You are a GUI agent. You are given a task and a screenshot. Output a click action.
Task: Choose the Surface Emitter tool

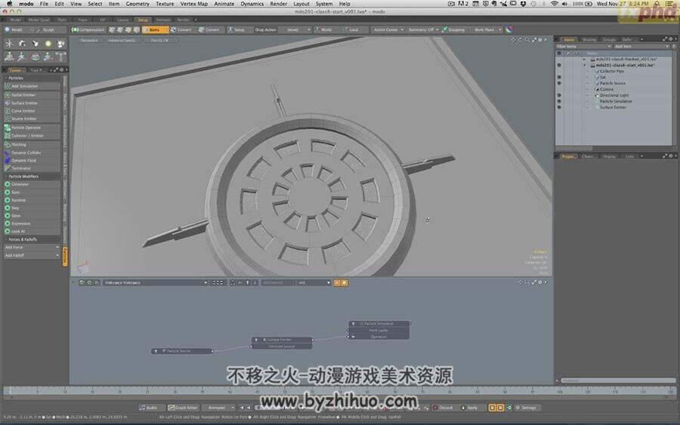pyautogui.click(x=32, y=103)
